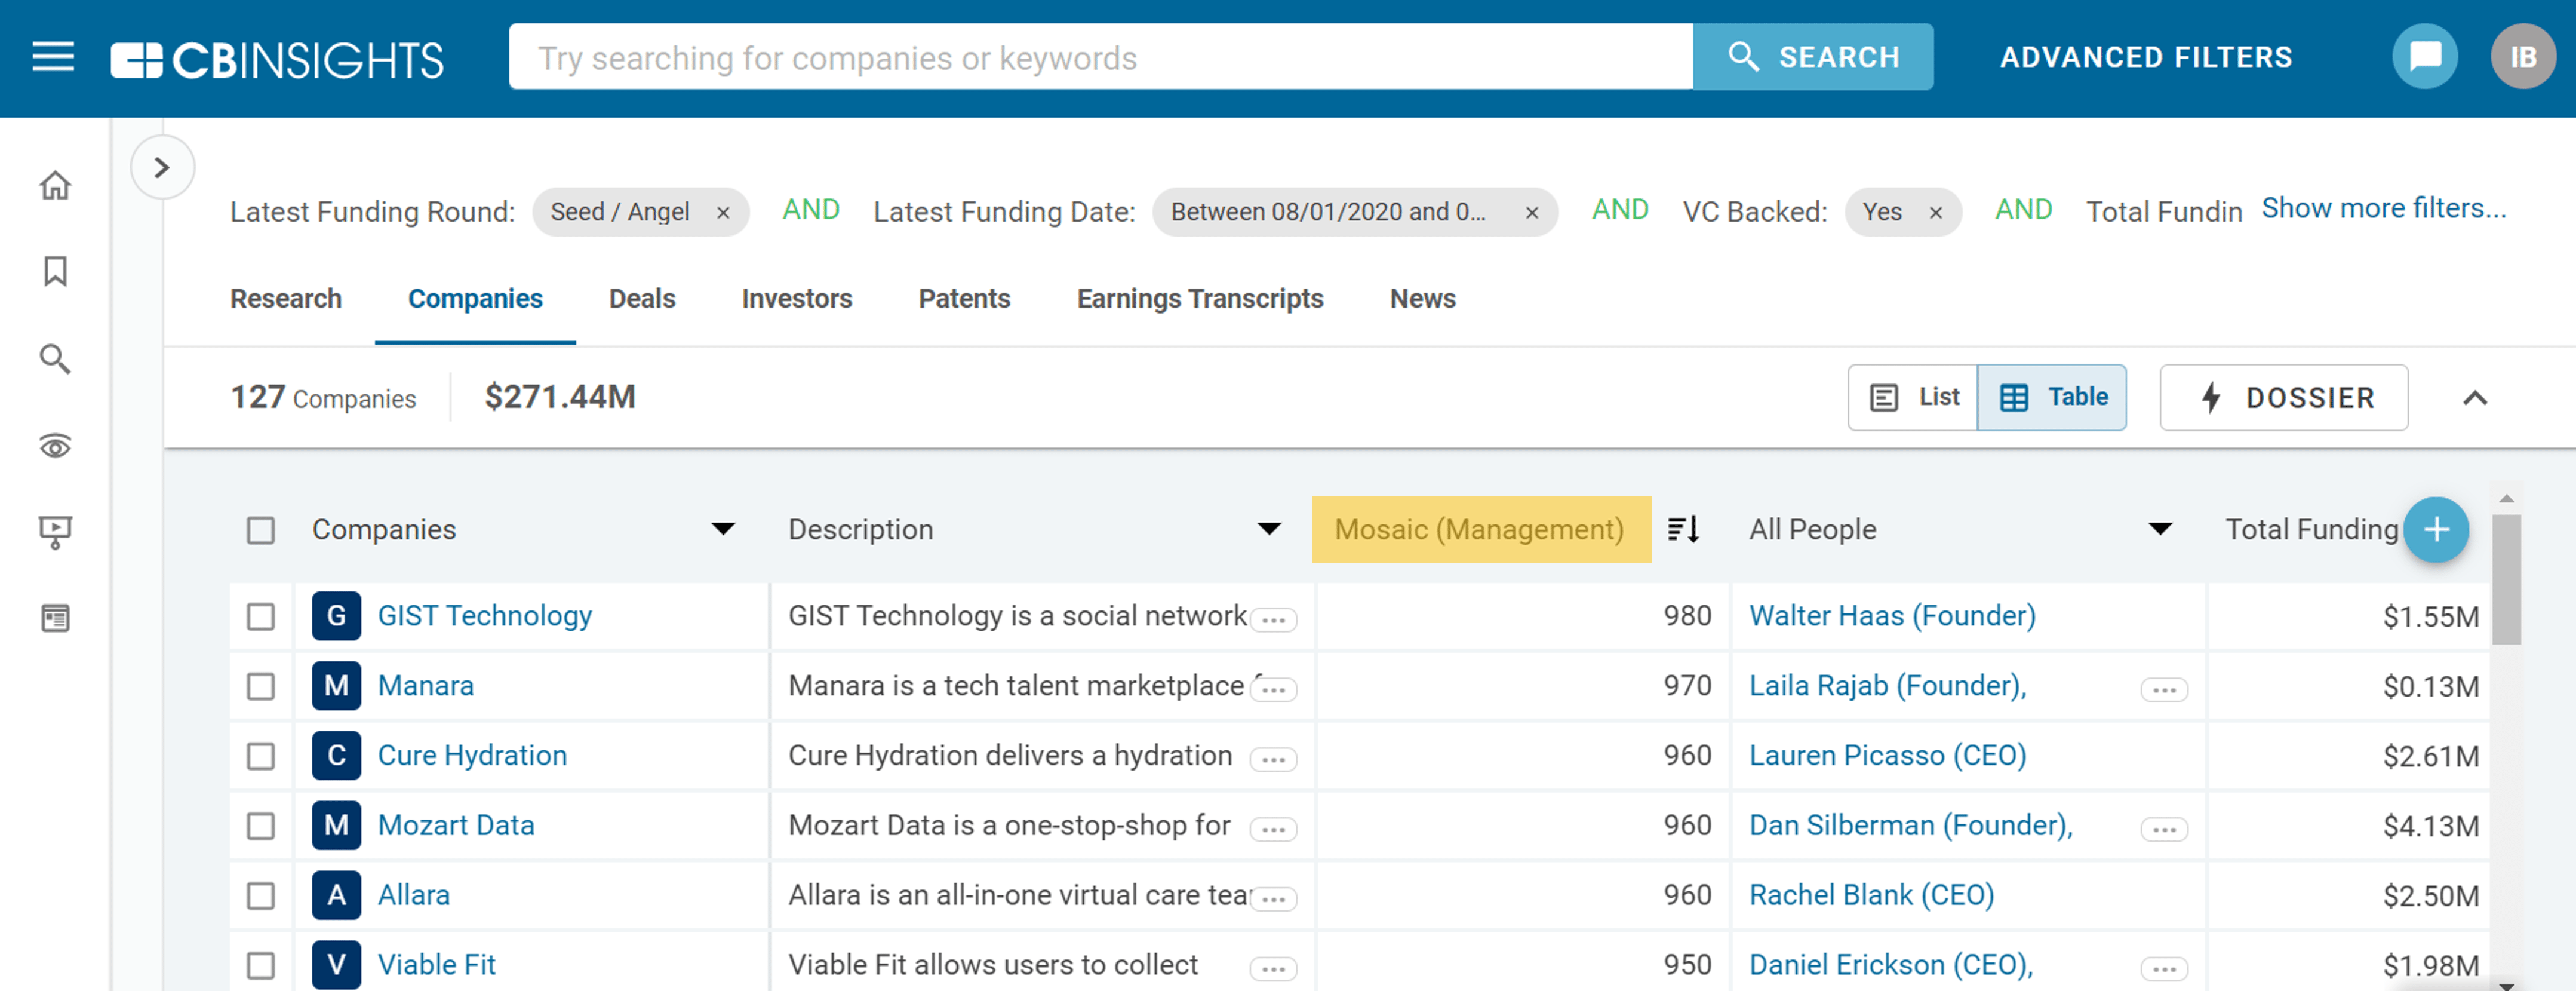Viewport: 2576px width, 991px height.
Task: Expand the collapsed filter sidebar arrow
Action: [x=162, y=167]
